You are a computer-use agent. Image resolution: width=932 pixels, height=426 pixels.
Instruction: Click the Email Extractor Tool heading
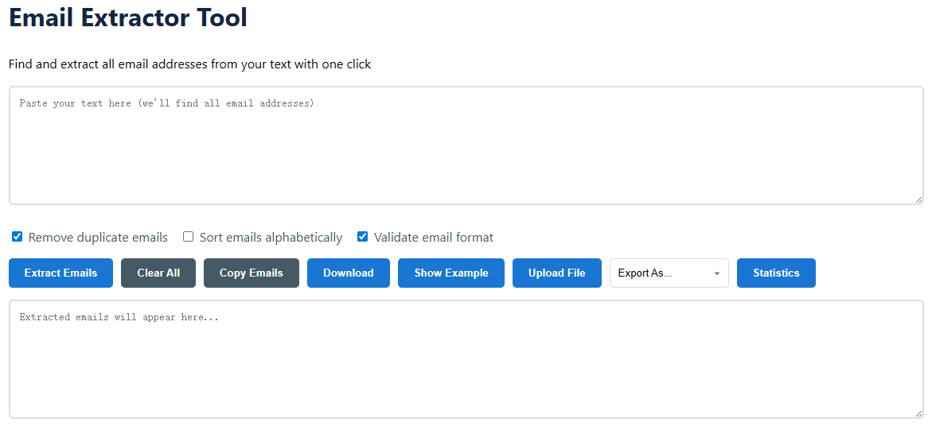pos(128,17)
